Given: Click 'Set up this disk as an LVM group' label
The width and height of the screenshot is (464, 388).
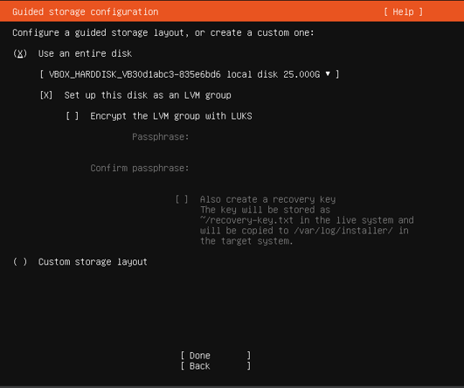Looking at the screenshot, I should click(x=148, y=95).
